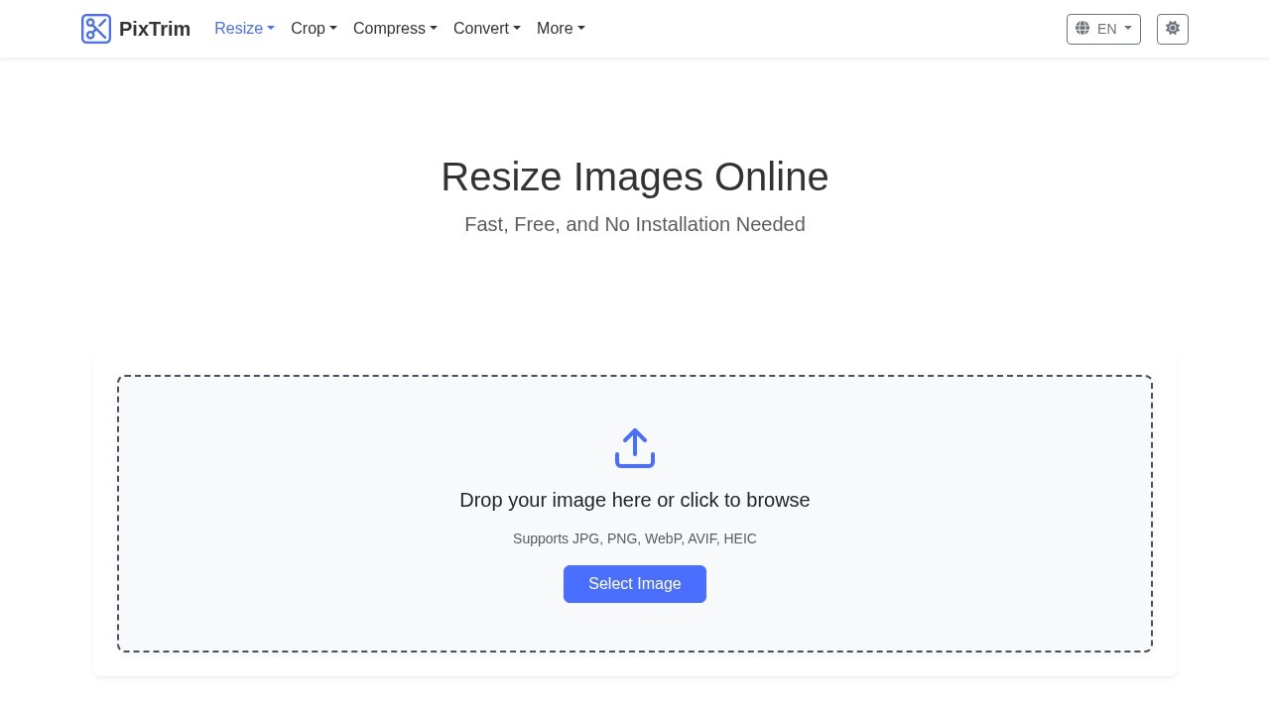The width and height of the screenshot is (1270, 714).
Task: Click the supported formats line JPG, PNG, WebP
Action: (x=635, y=538)
